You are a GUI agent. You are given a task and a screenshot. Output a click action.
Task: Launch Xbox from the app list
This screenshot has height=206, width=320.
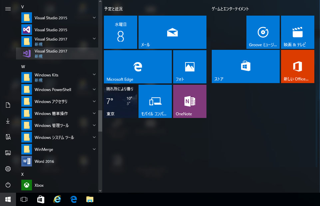(x=57, y=185)
